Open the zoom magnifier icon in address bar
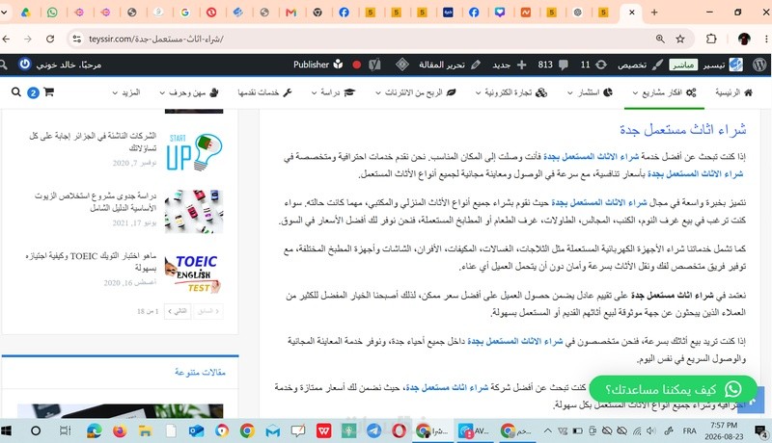The image size is (772, 443). (660, 39)
